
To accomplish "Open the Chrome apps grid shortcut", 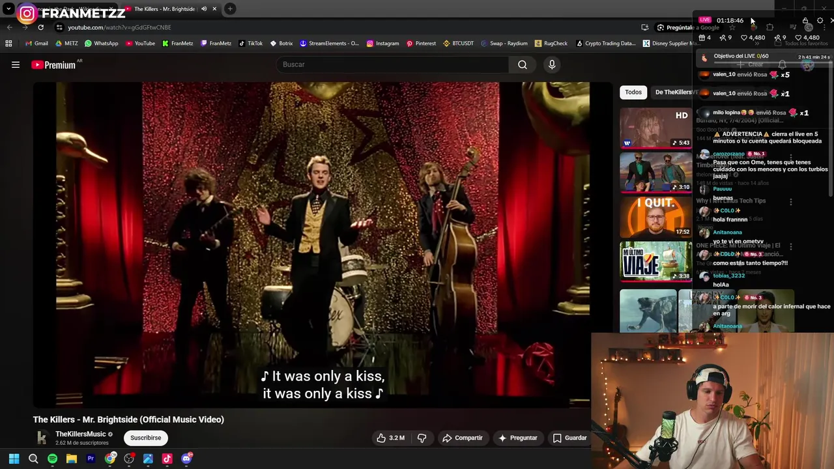I will 8,44.
